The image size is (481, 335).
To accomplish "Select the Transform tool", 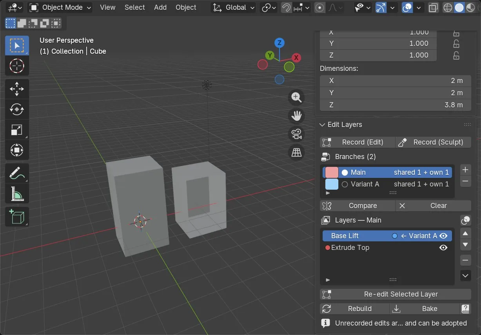I will click(17, 150).
